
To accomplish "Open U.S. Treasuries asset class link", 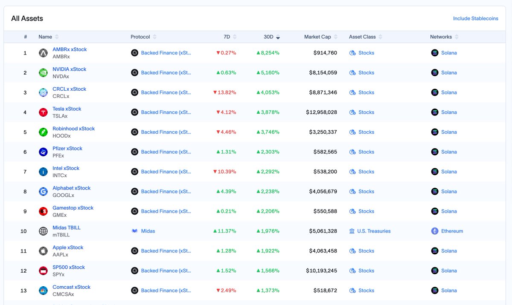I will (374, 231).
